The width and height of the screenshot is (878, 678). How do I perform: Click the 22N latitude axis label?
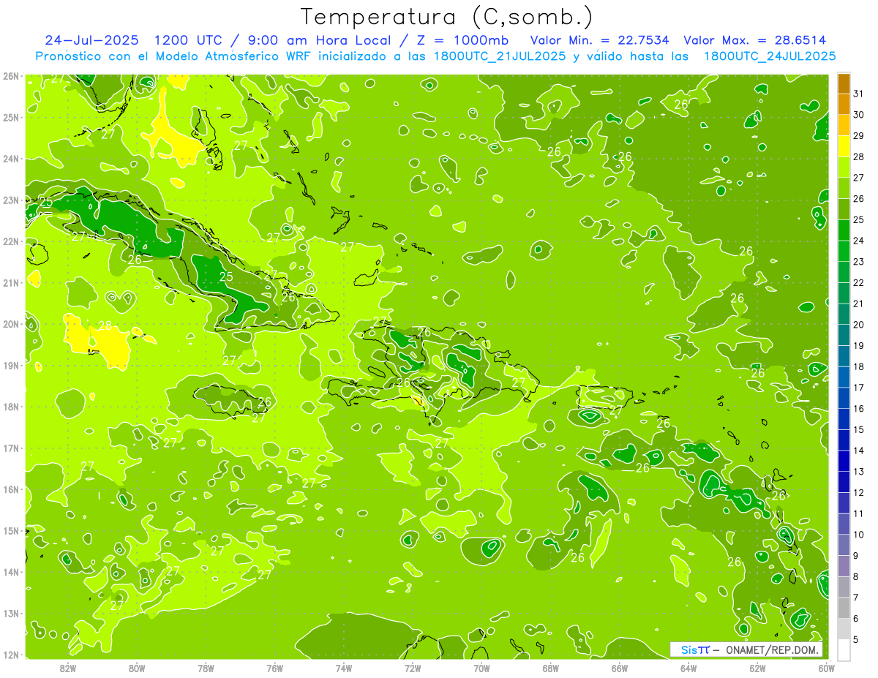pos(10,241)
